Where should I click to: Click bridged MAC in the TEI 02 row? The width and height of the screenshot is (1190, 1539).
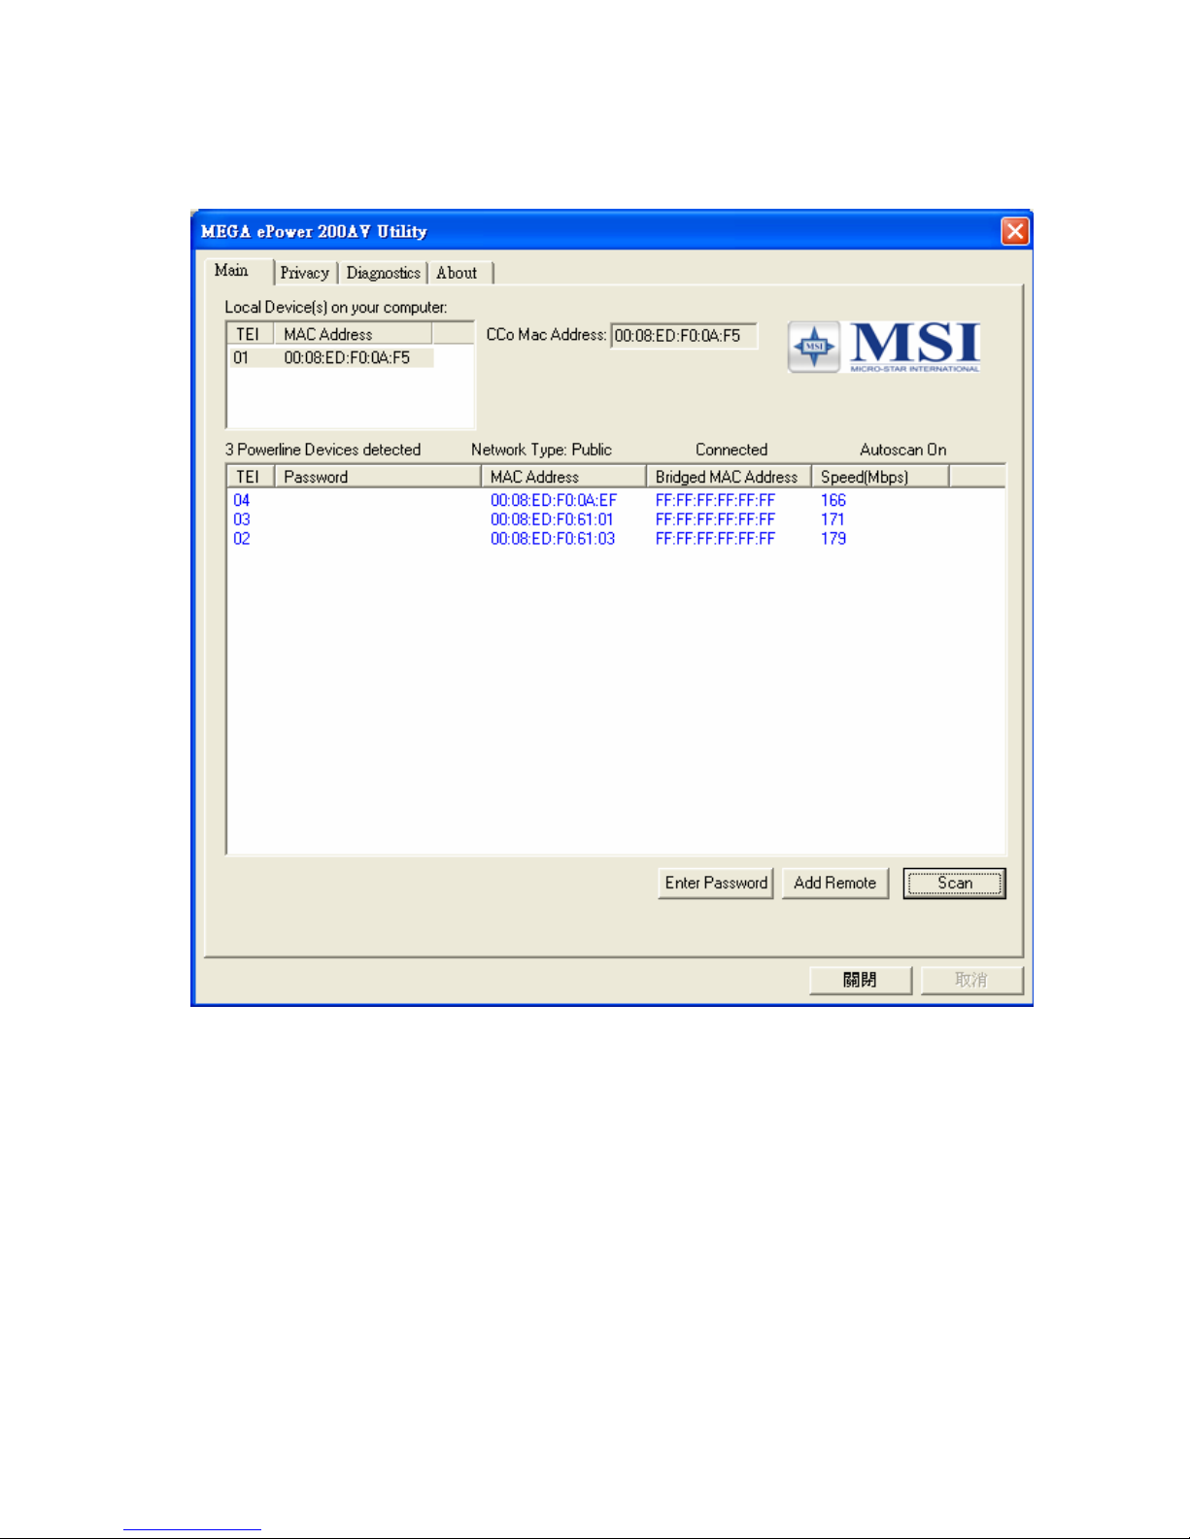pos(715,539)
